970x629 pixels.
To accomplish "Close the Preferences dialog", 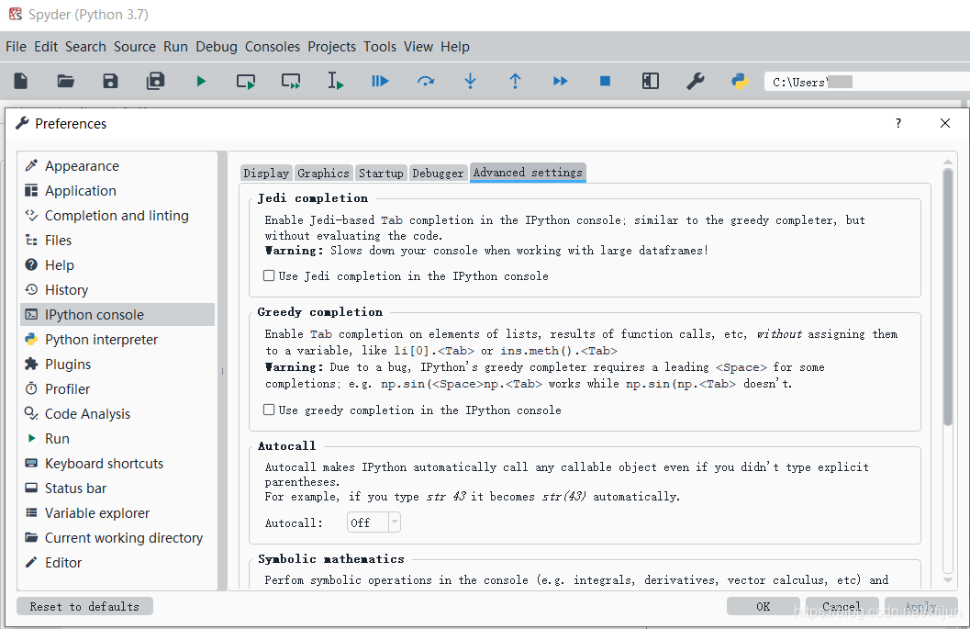I will coord(944,123).
